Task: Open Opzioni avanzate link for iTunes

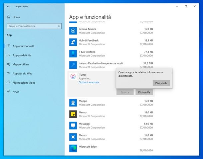Action: coord(89,82)
